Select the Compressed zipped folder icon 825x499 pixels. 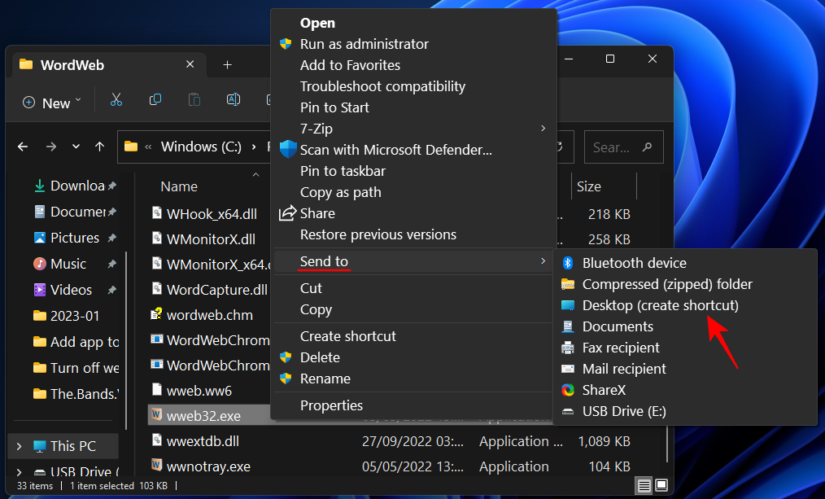(568, 284)
